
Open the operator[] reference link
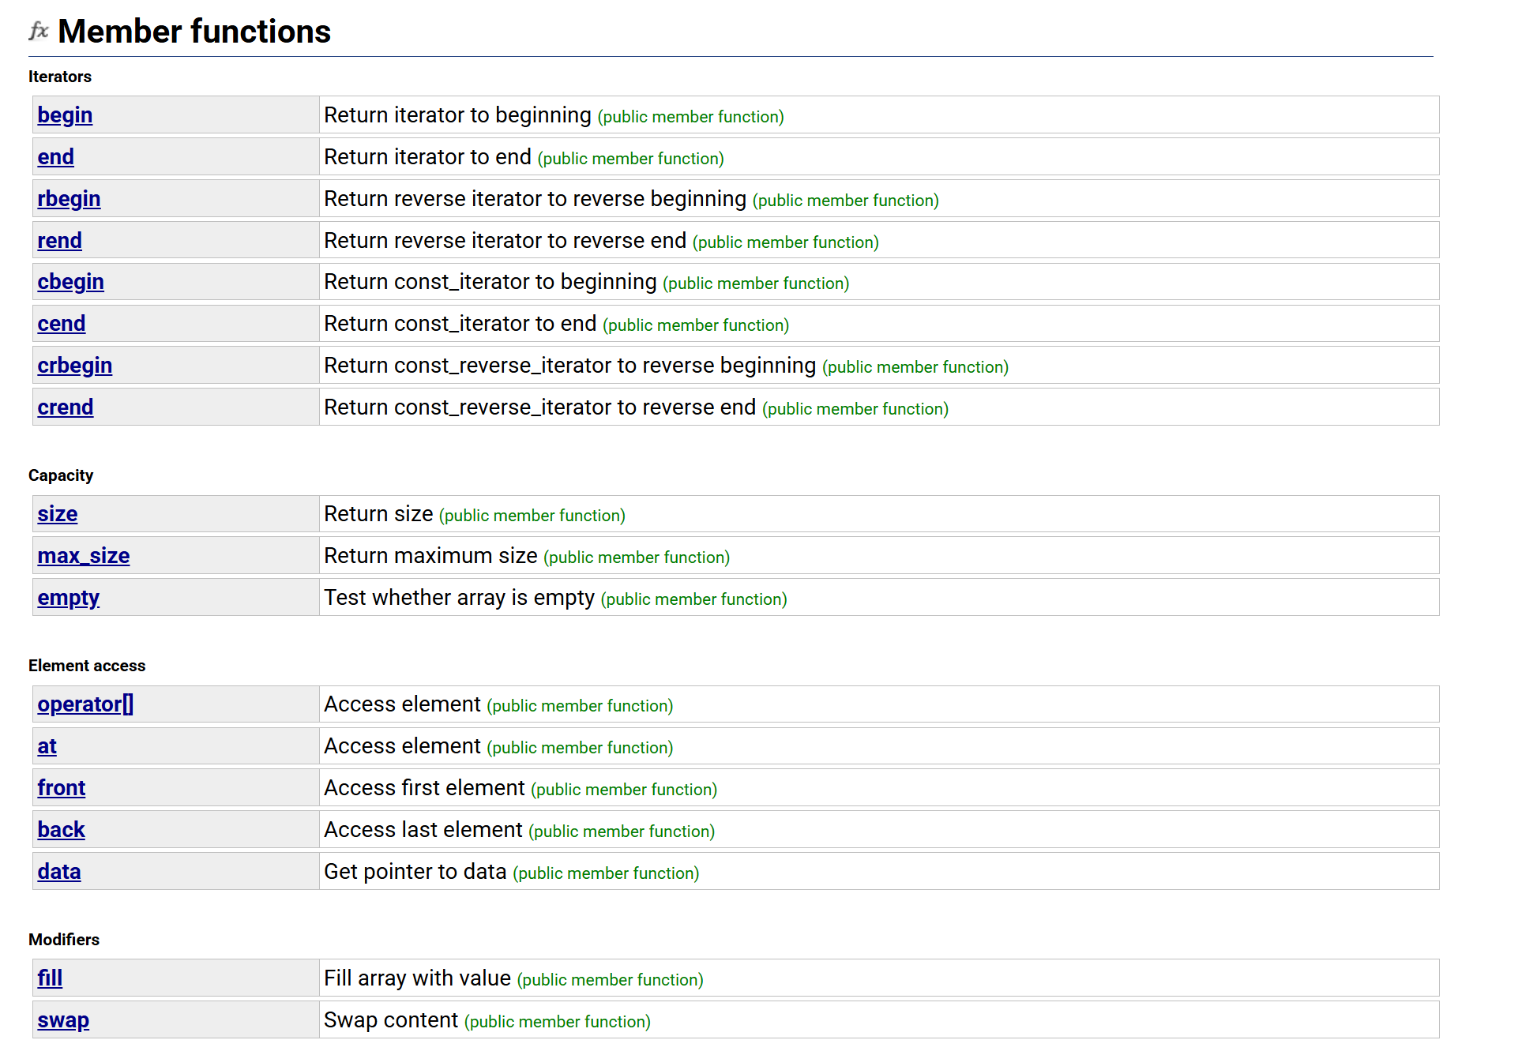pos(85,704)
